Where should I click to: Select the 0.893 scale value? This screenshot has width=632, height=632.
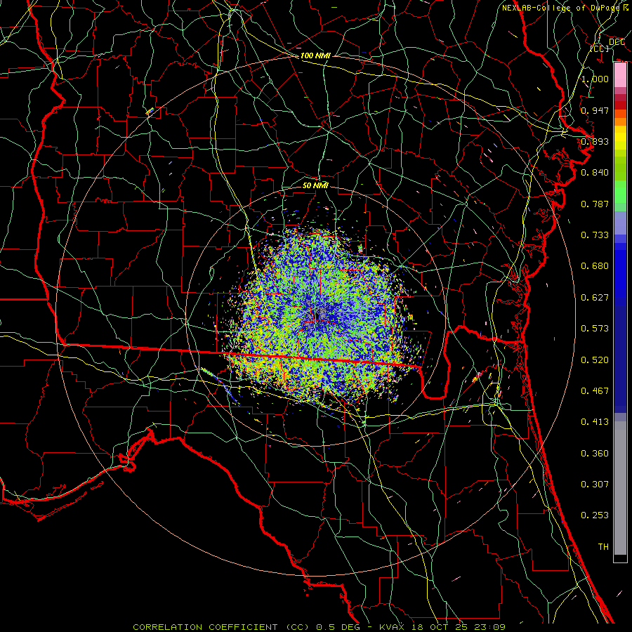tap(595, 141)
